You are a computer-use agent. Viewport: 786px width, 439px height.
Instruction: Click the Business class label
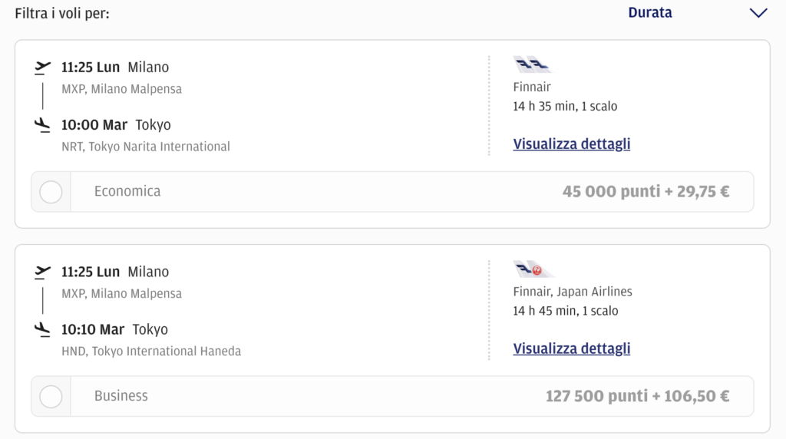pos(121,396)
